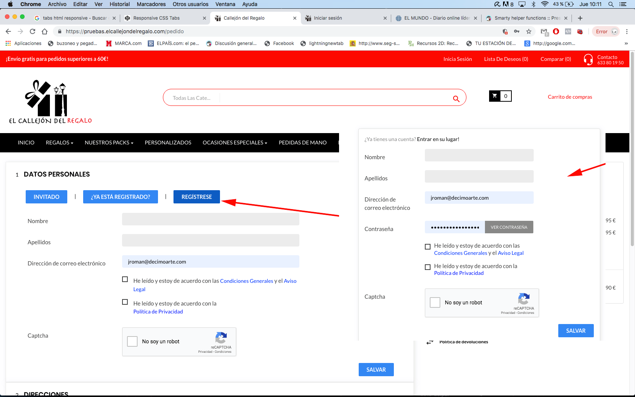Check reCAPTCHA box under DATOS PERSONALES
The width and height of the screenshot is (635, 397).
coord(132,341)
